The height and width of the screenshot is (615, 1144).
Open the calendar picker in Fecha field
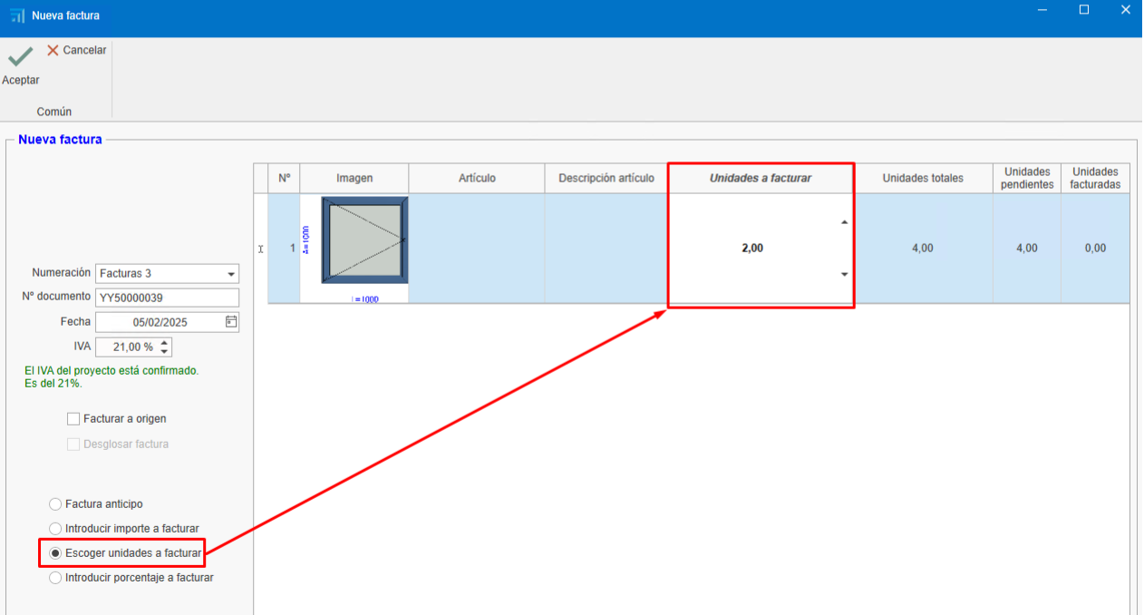[x=231, y=321]
